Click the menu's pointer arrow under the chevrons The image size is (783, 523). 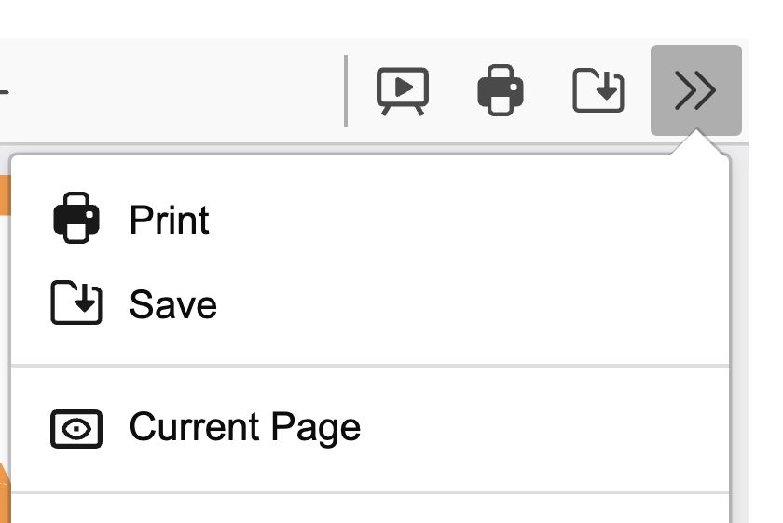[x=695, y=146]
